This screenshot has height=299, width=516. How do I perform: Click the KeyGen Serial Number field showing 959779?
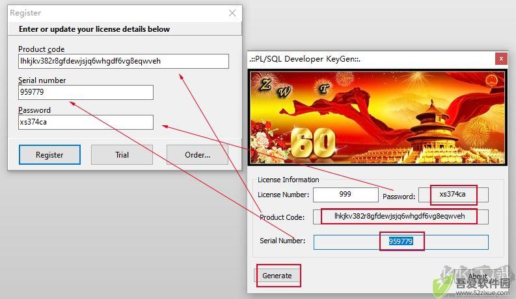(401, 242)
